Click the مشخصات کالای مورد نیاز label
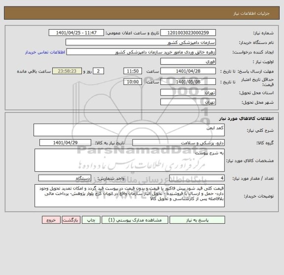This screenshot has width=284, height=275. 250,160
